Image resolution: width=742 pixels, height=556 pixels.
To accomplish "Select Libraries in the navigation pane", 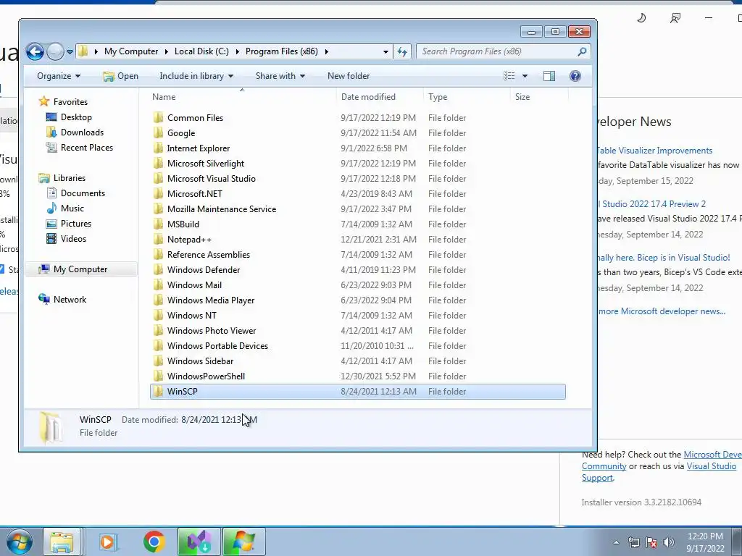I will click(x=69, y=178).
